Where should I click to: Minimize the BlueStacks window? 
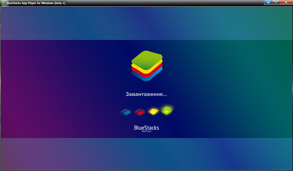(268, 2)
